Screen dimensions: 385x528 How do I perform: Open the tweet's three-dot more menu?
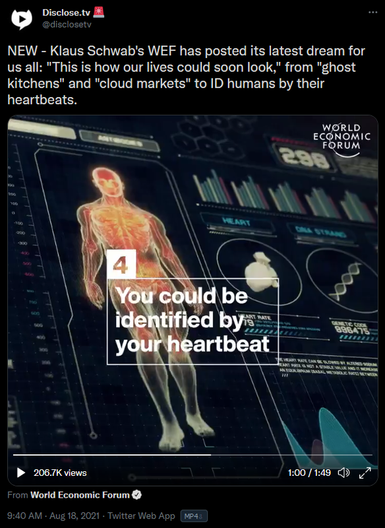[x=372, y=12]
